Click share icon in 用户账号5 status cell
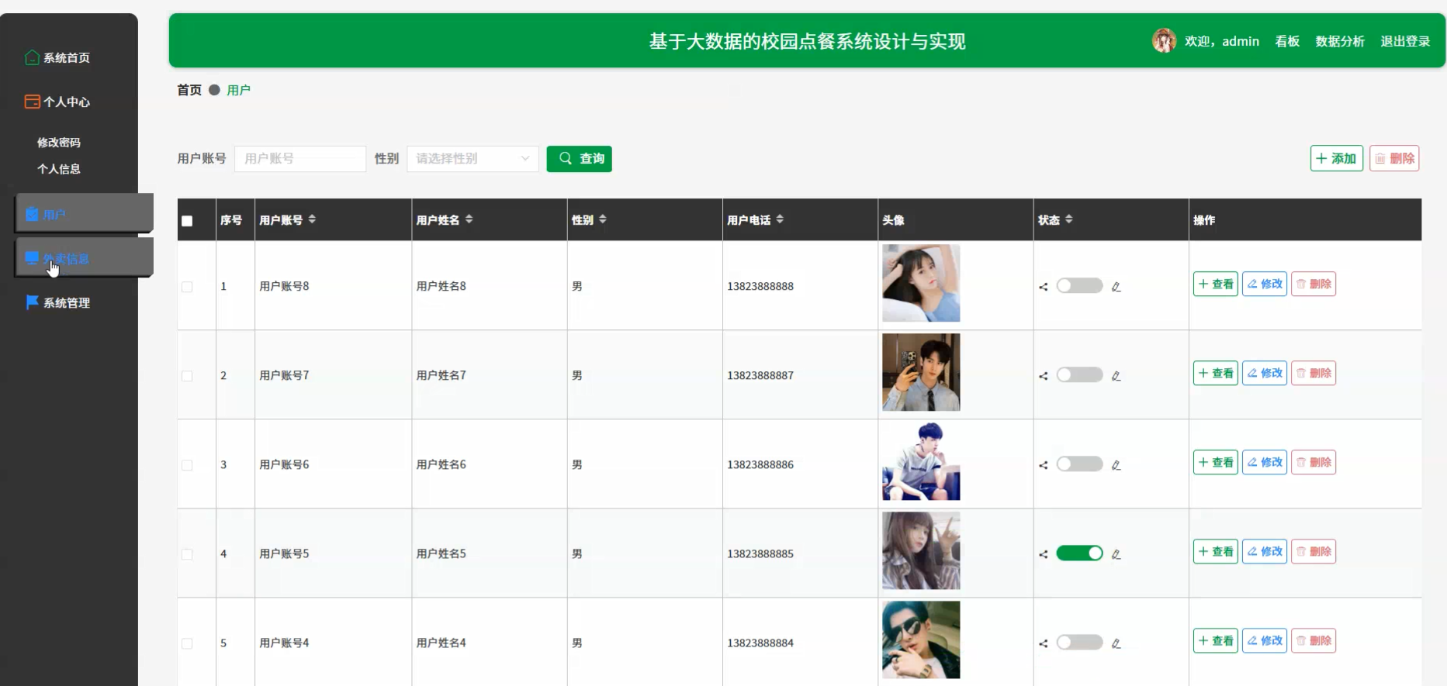The image size is (1447, 686). pyautogui.click(x=1044, y=554)
